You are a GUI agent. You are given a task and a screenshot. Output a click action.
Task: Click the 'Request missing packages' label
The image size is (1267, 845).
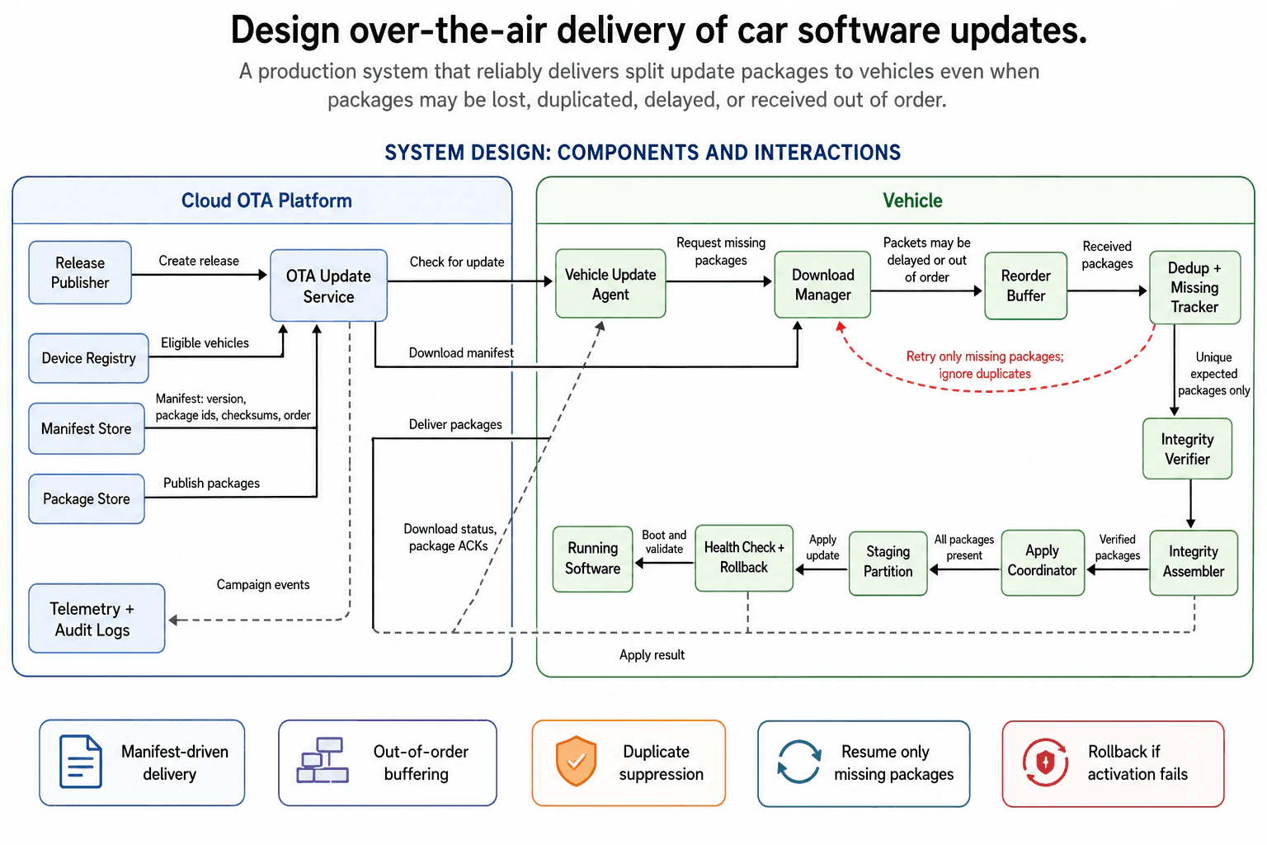pyautogui.click(x=721, y=251)
